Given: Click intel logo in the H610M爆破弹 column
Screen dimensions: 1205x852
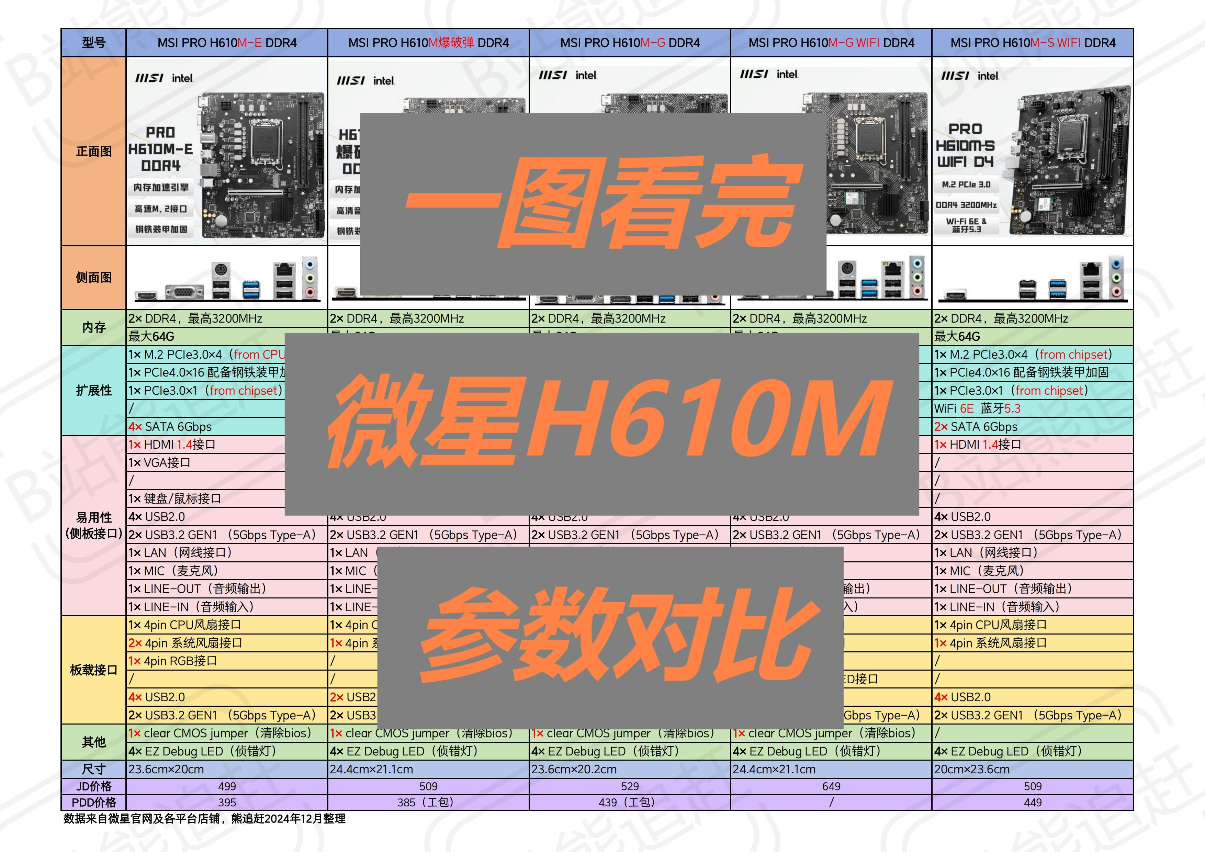Looking at the screenshot, I should (384, 81).
